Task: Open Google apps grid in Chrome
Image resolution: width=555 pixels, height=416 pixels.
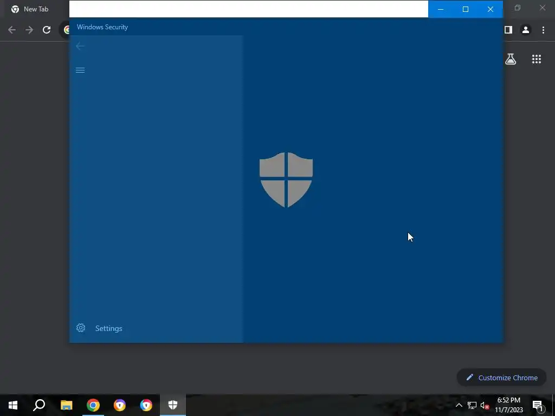Action: pos(537,59)
